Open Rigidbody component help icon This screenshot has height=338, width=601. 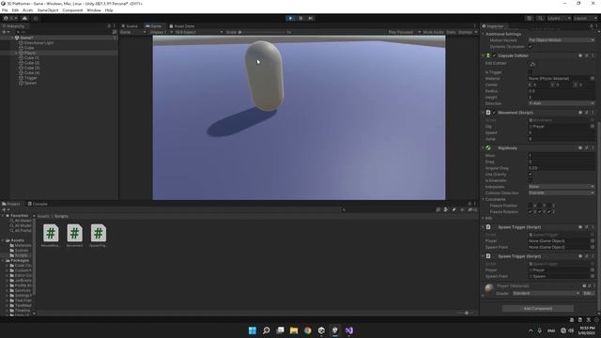580,148
